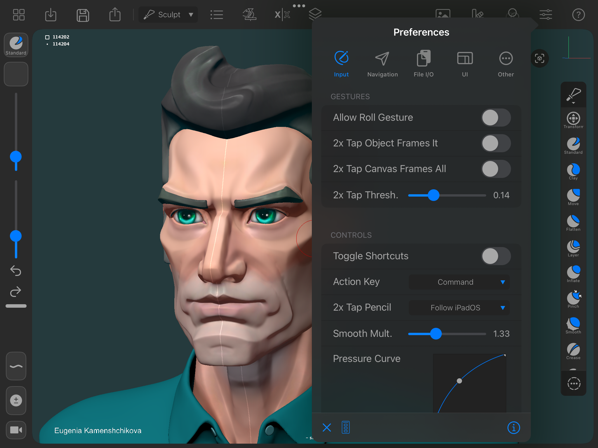Switch to the Other preferences tab
The height and width of the screenshot is (448, 598).
tap(506, 64)
